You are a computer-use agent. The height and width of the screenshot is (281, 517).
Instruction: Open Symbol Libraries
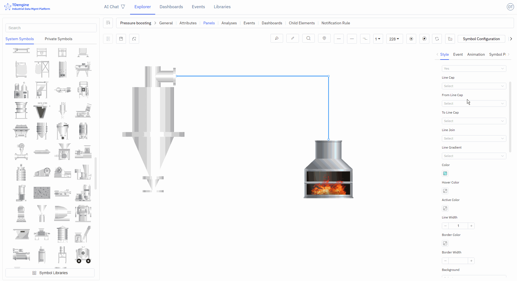[50, 273]
